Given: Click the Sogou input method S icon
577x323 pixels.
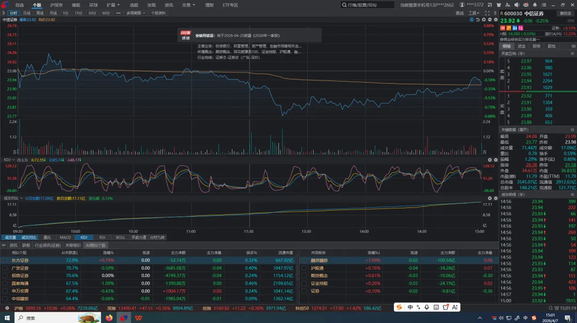Looking at the screenshot, I should click(399, 307).
